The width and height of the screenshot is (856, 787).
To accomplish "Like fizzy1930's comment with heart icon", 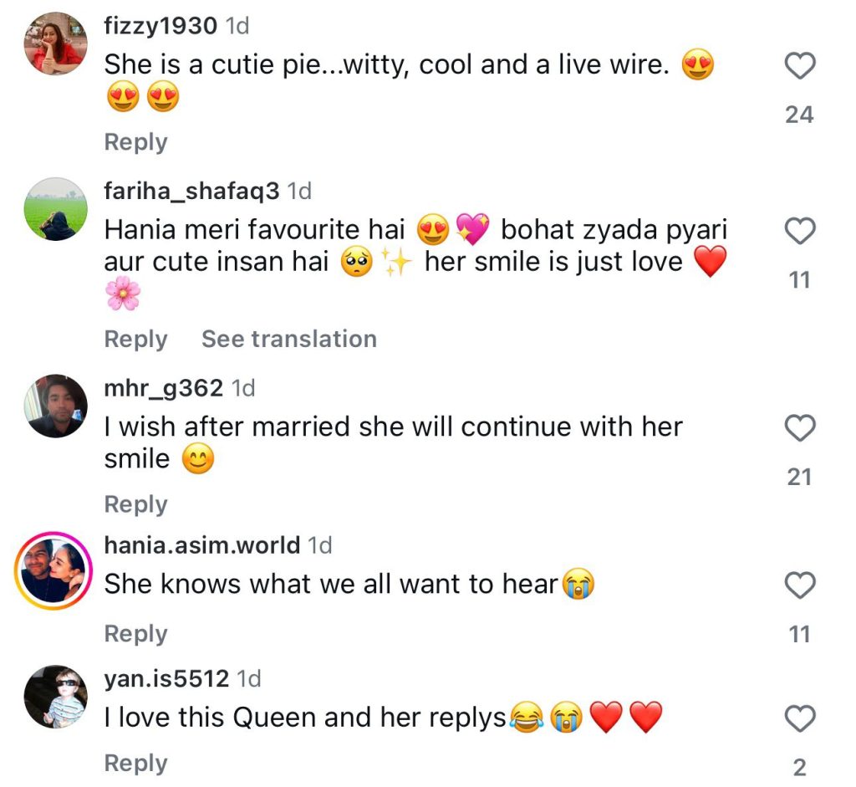I will pyautogui.click(x=800, y=65).
